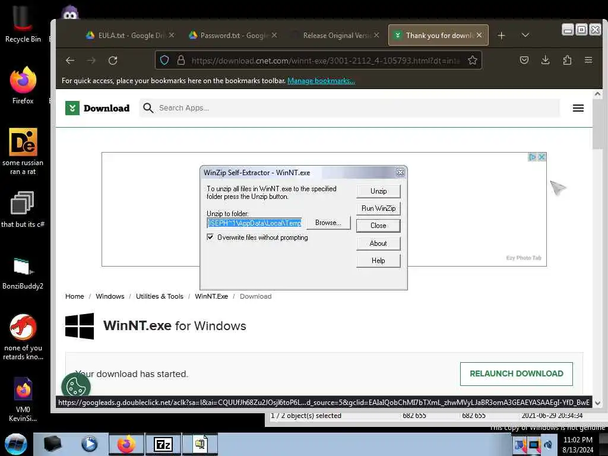Open the extensions puzzle icon

567,60
